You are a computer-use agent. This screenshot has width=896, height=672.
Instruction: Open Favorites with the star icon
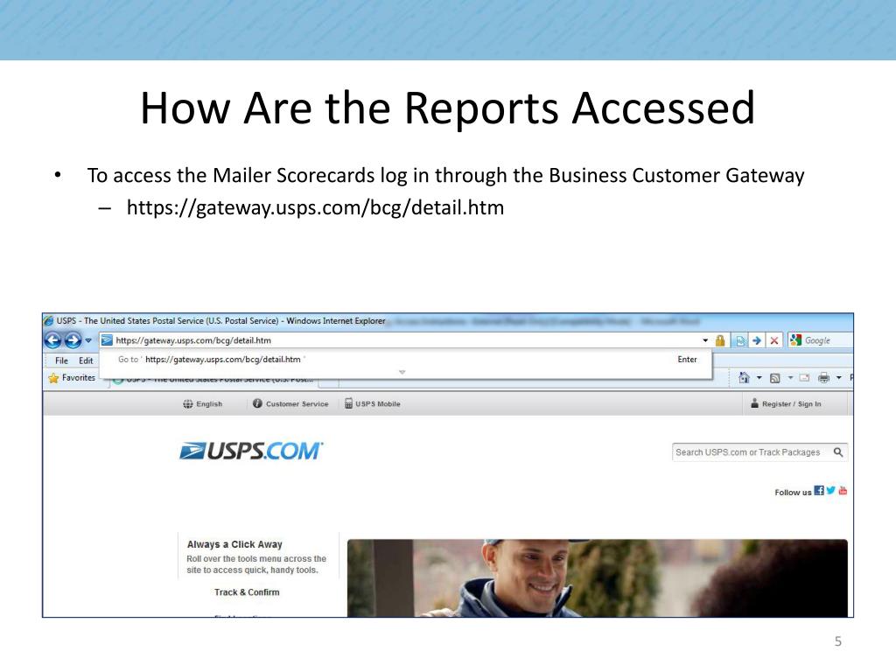click(72, 378)
